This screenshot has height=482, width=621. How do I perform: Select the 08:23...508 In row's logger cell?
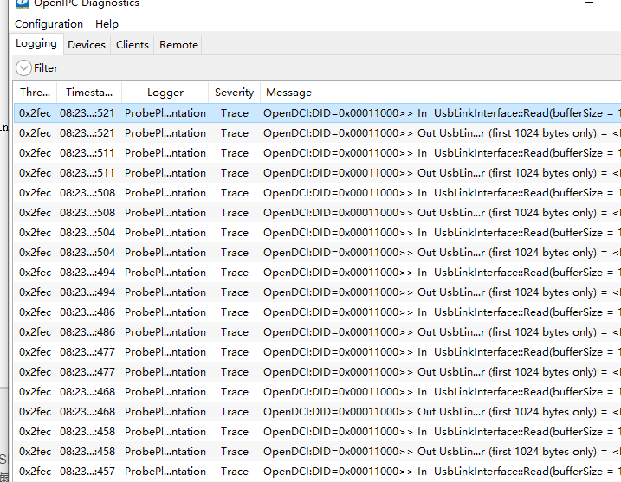[x=165, y=193]
